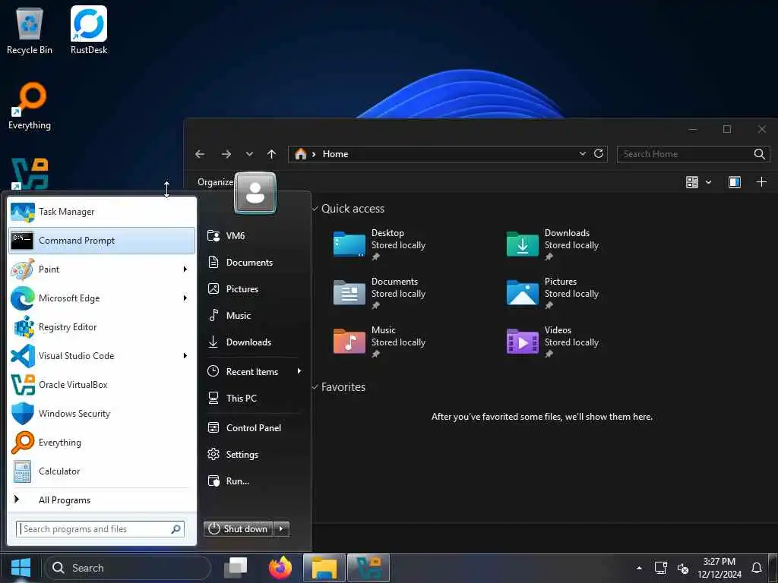Click the search magnifier in Explorer's Search Home box

tap(759, 154)
